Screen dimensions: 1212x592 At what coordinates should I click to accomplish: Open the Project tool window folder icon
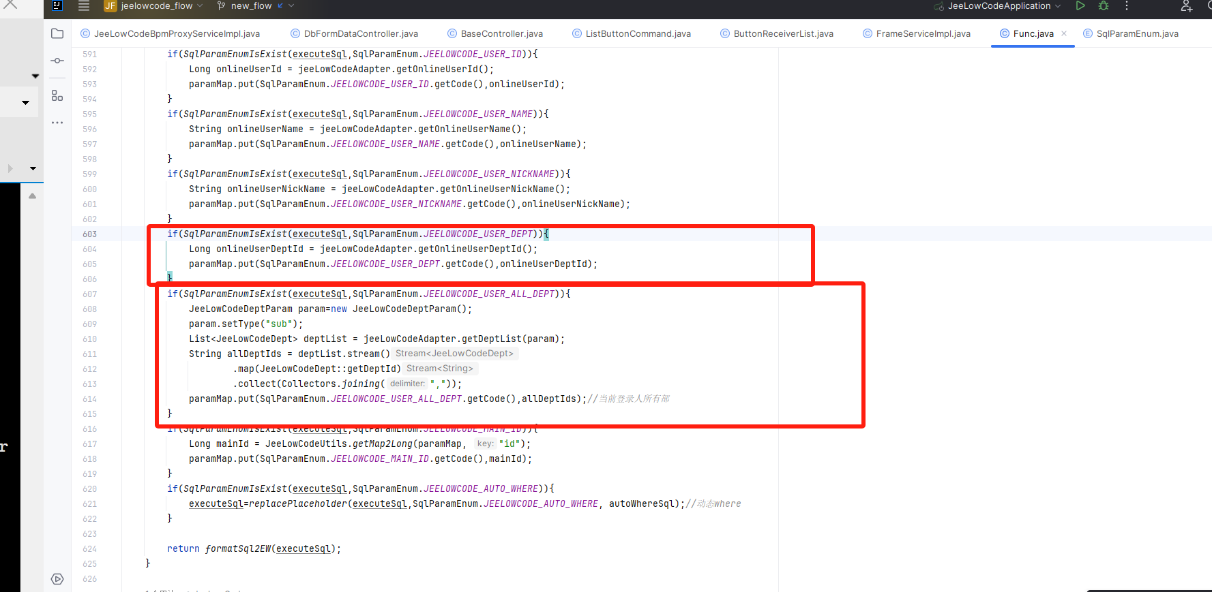pos(57,33)
